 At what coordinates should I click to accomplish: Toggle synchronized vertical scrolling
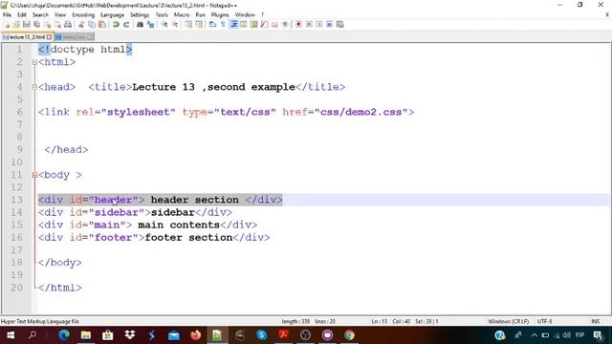pyautogui.click(x=188, y=25)
